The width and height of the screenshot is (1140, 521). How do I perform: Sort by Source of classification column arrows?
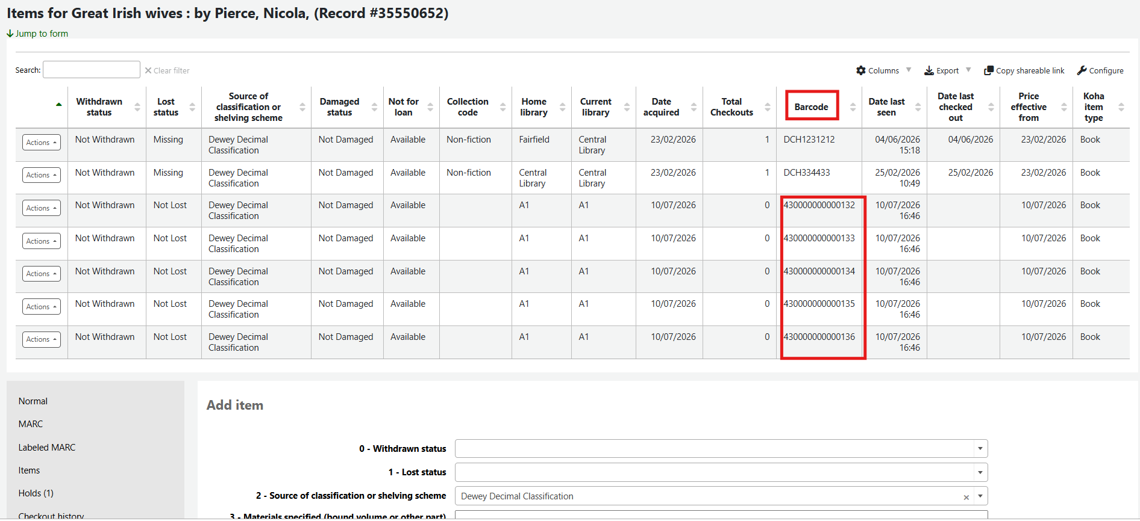[x=302, y=107]
